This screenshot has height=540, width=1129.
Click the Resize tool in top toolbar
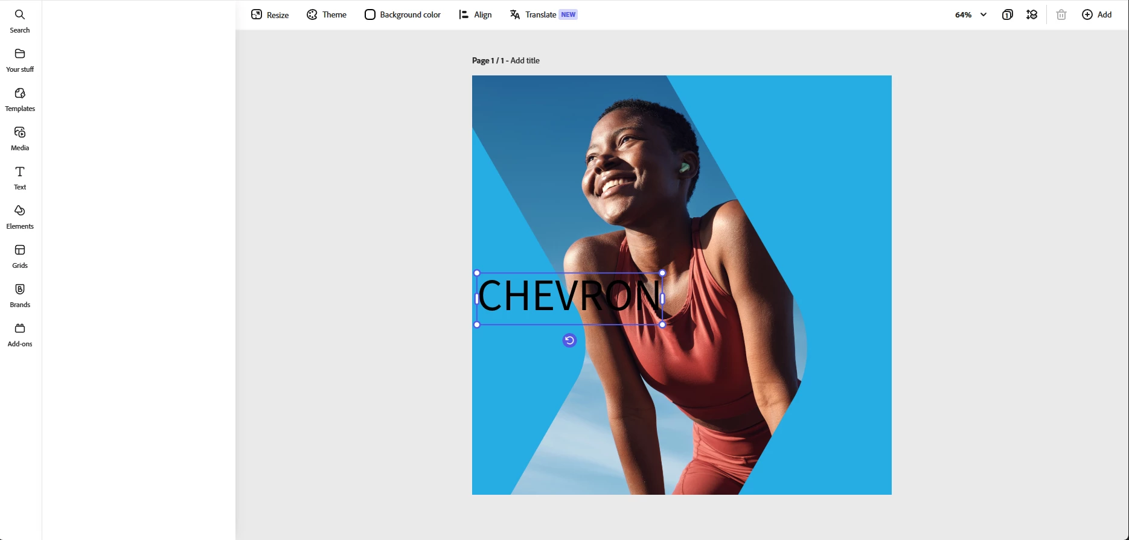click(x=270, y=14)
